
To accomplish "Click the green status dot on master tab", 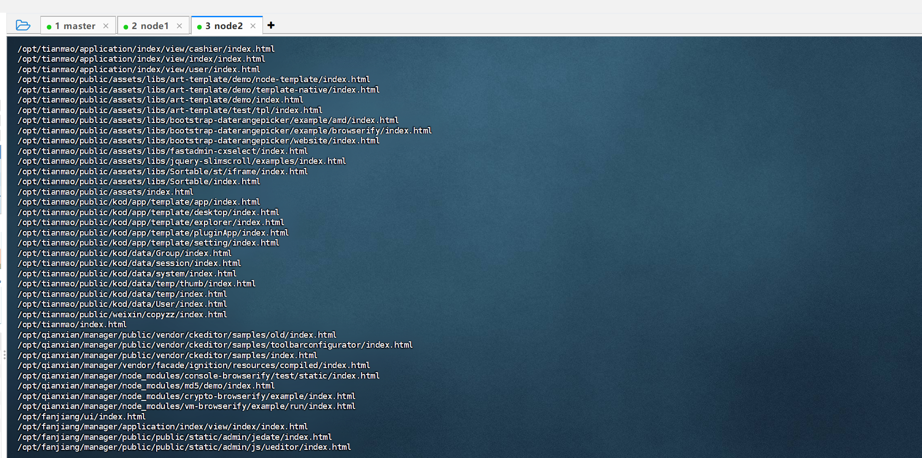I will (49, 27).
